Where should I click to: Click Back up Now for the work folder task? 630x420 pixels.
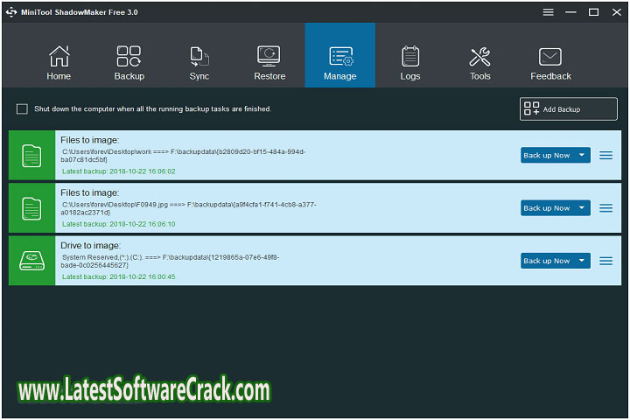(547, 155)
